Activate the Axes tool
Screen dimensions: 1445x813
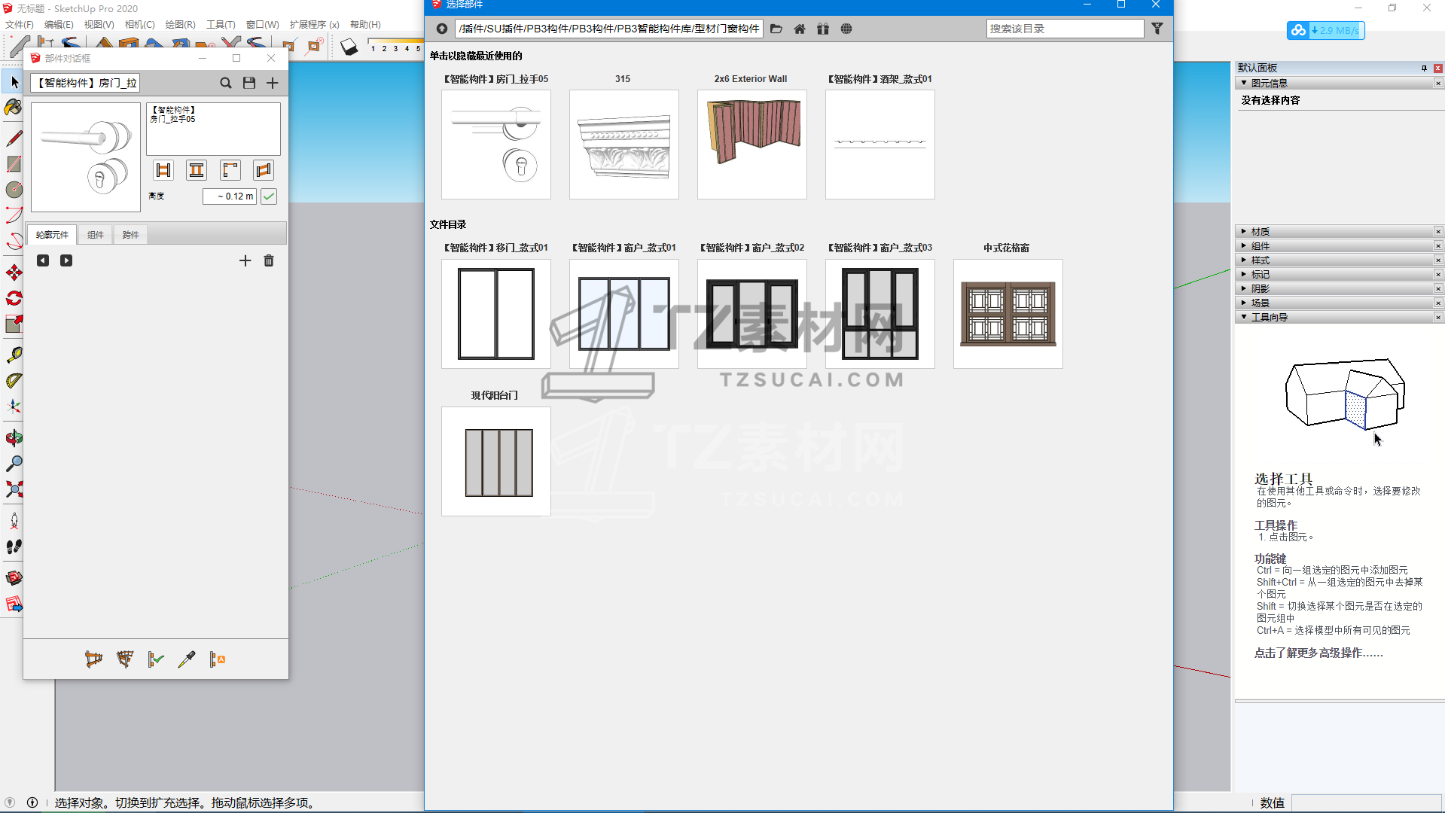click(x=14, y=406)
